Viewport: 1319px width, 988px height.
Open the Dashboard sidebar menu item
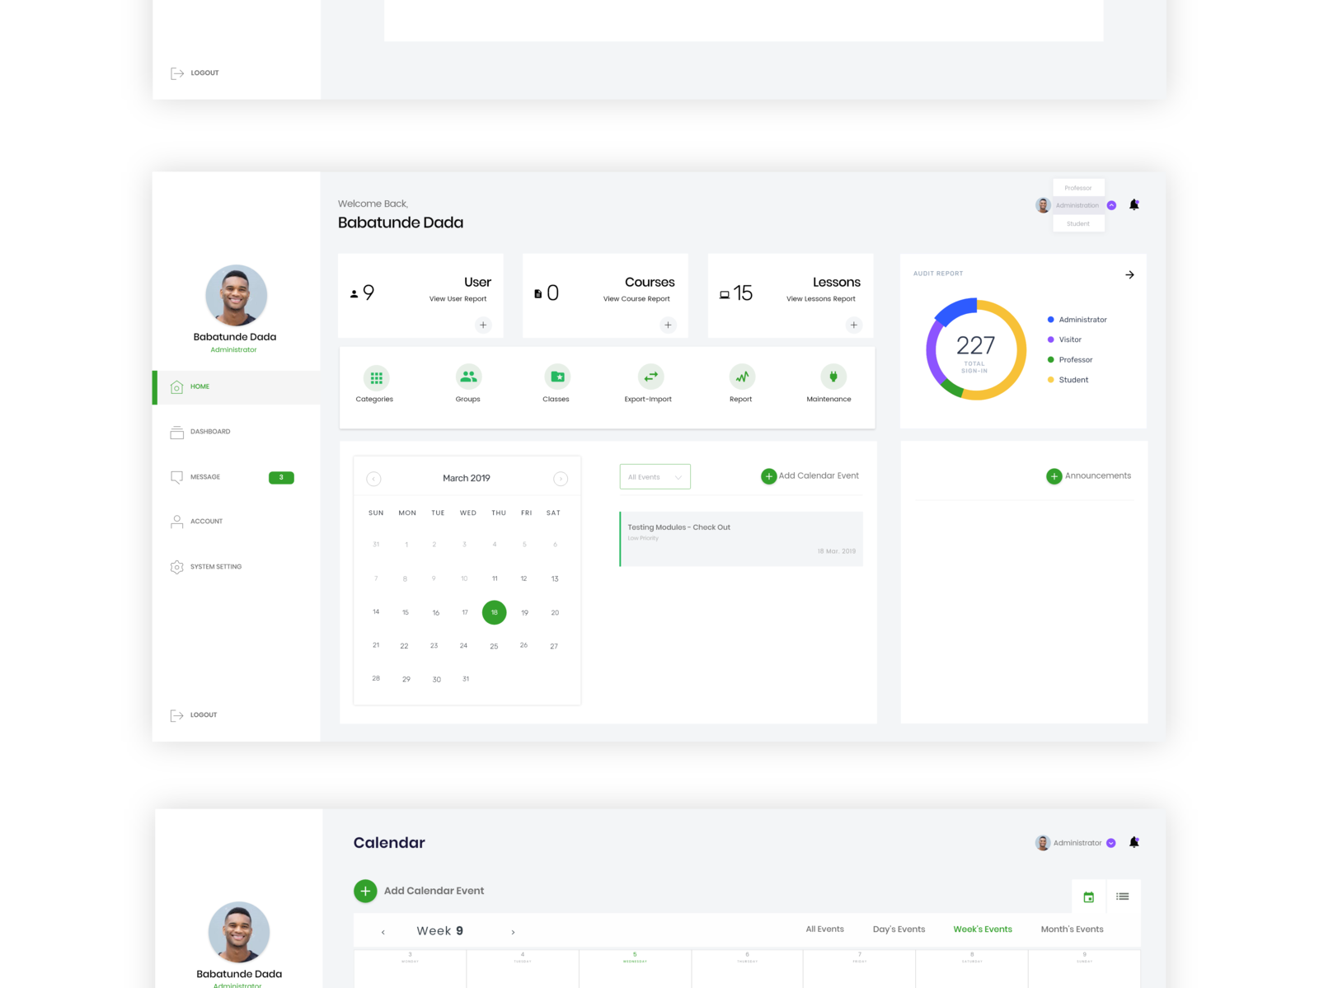coord(210,432)
